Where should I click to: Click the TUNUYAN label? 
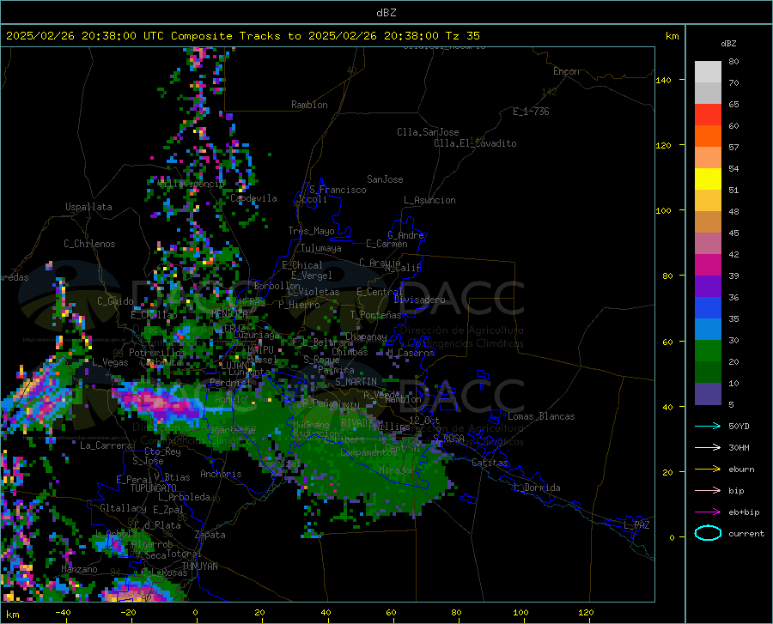click(x=199, y=566)
